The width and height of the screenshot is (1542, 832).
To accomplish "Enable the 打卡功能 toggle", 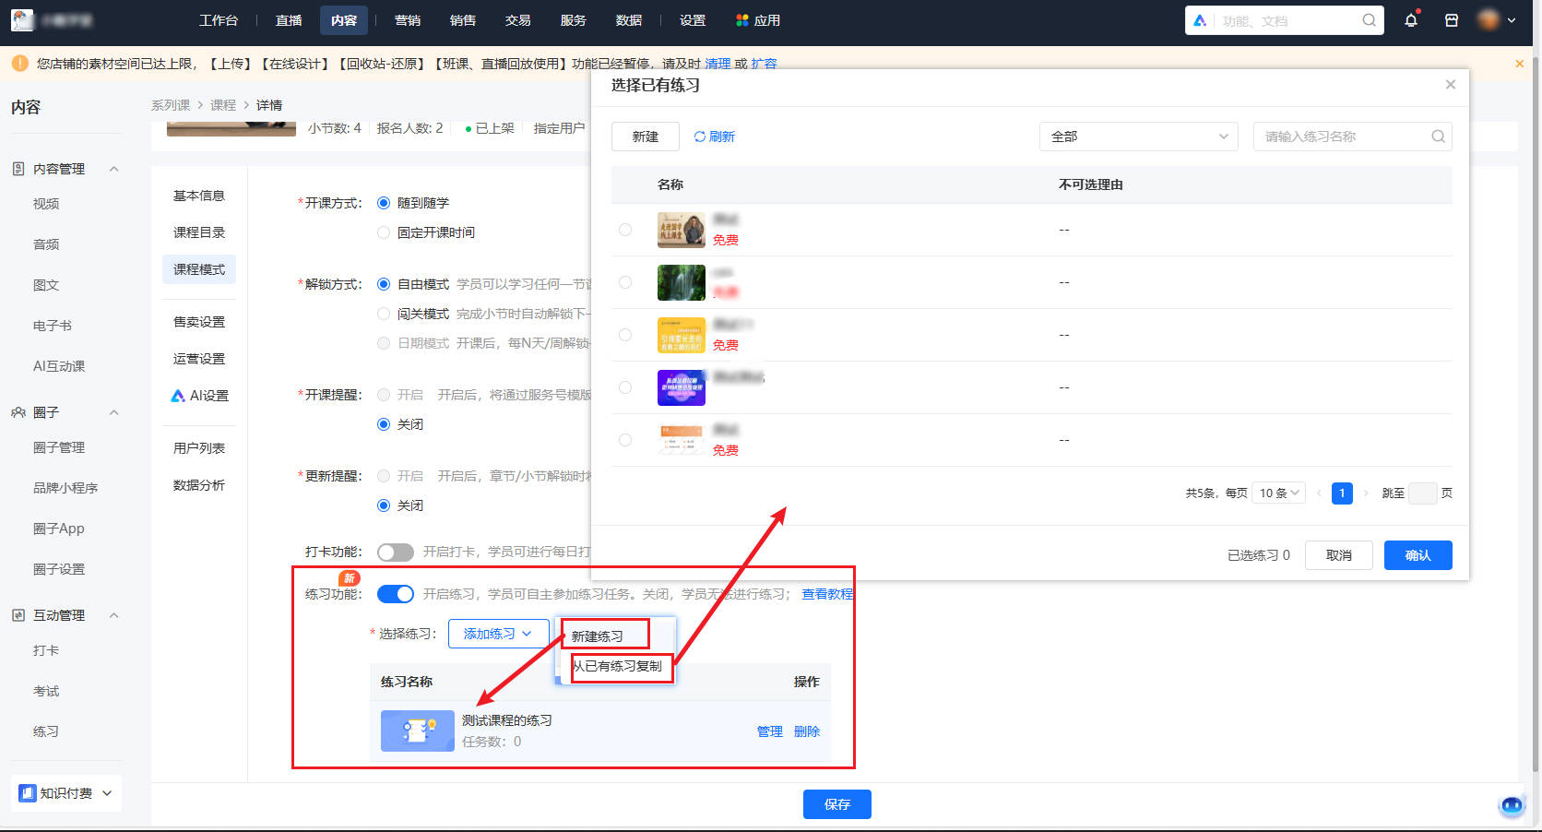I will coord(395,552).
